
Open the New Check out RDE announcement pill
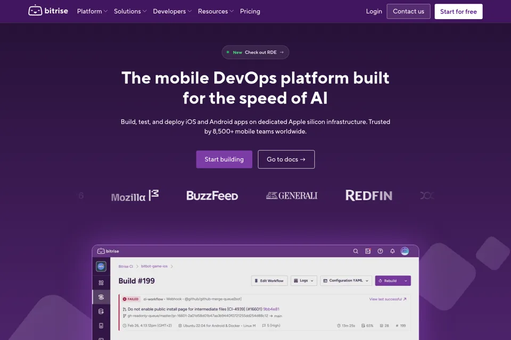coord(255,52)
